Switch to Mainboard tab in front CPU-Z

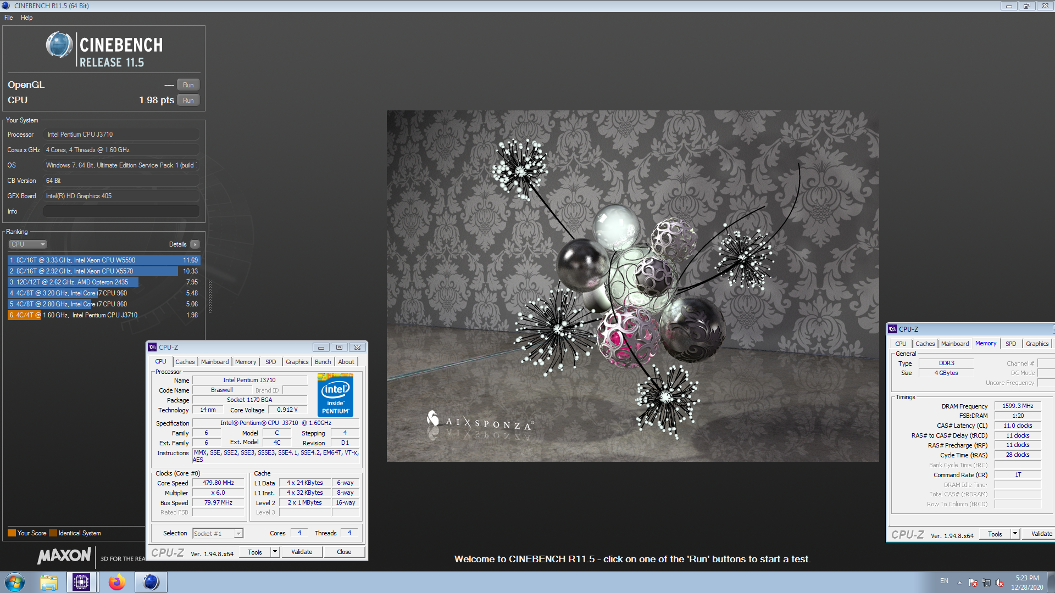(x=215, y=362)
